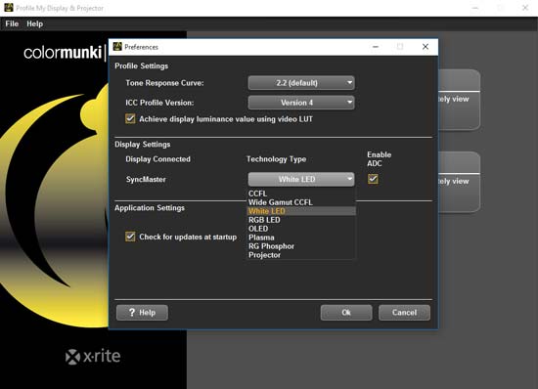Open the Help menu
The width and height of the screenshot is (538, 389).
(34, 23)
